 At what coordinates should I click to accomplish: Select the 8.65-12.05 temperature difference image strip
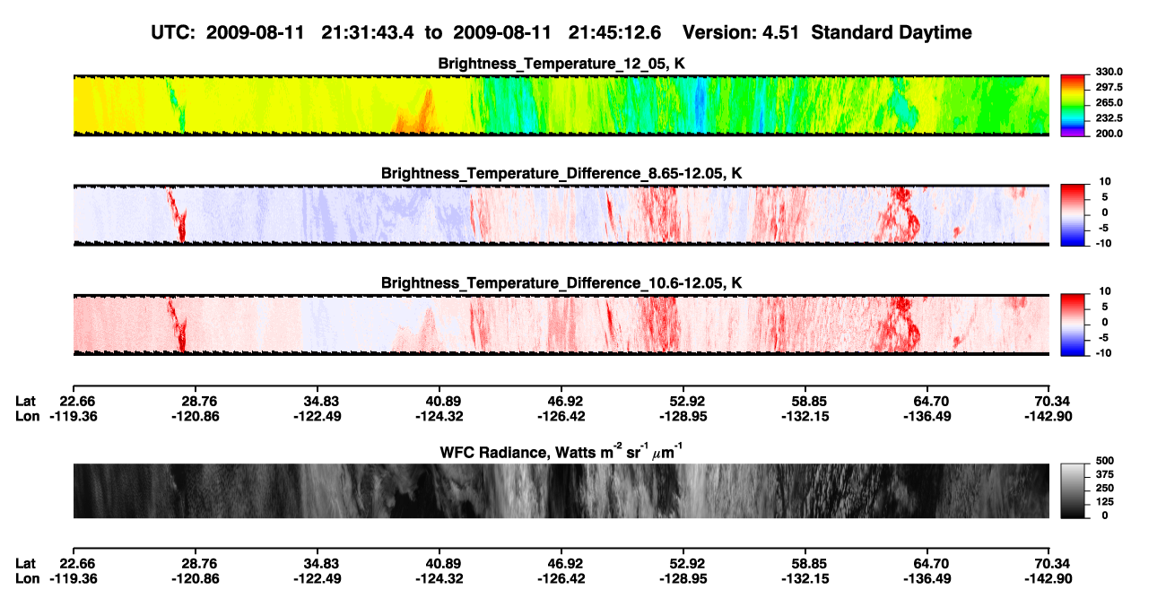tap(561, 214)
